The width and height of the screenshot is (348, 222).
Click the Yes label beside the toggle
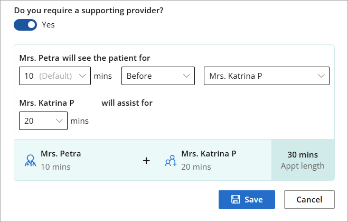coord(48,25)
